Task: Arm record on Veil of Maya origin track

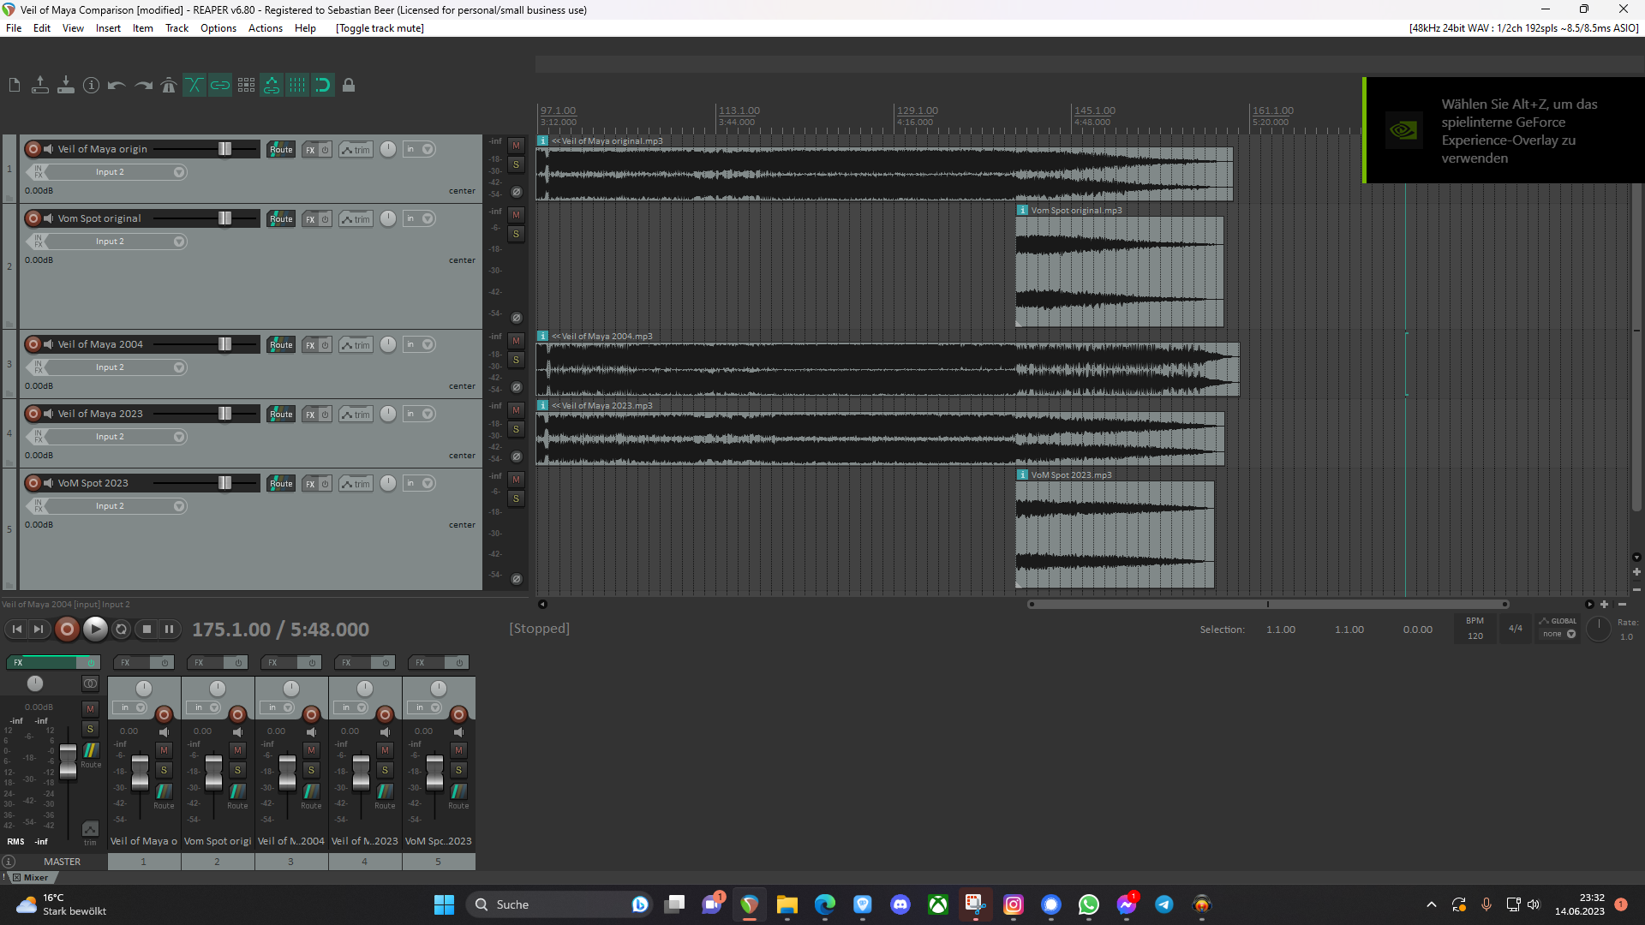Action: (33, 149)
